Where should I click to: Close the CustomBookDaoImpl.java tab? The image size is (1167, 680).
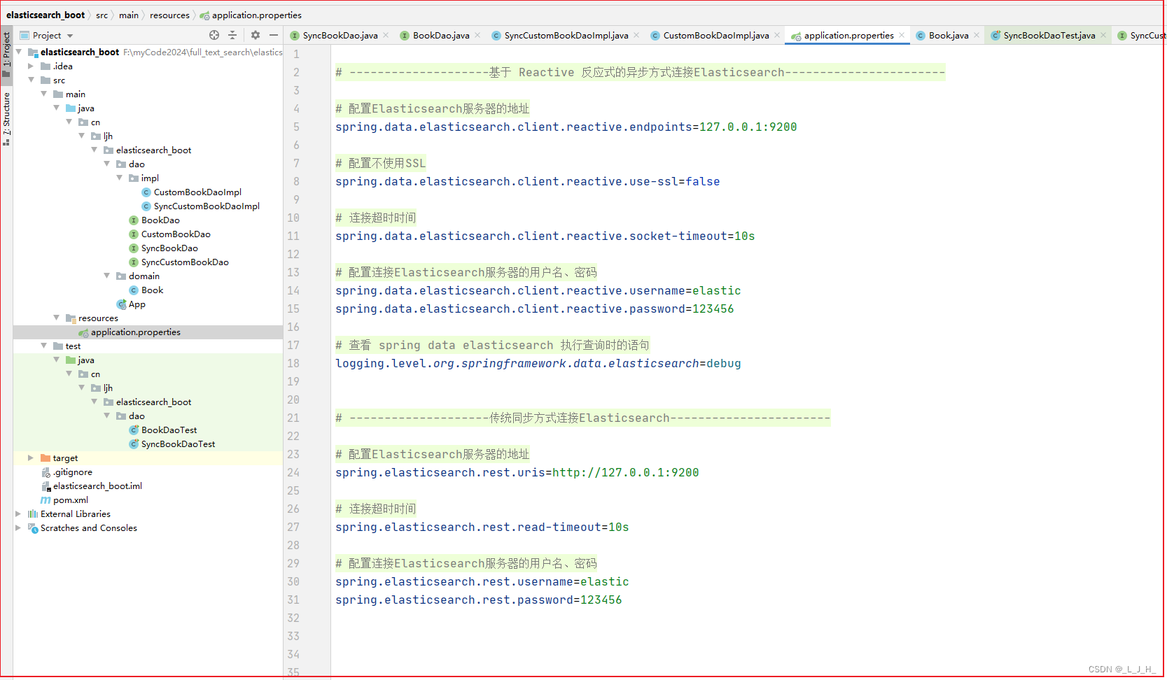pos(777,35)
